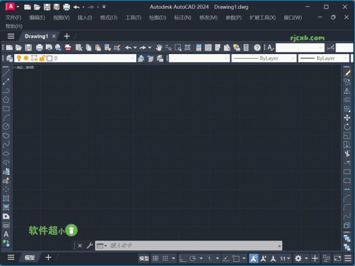Click Export to PDF red icon
The image size is (355, 266).
pos(68,47)
